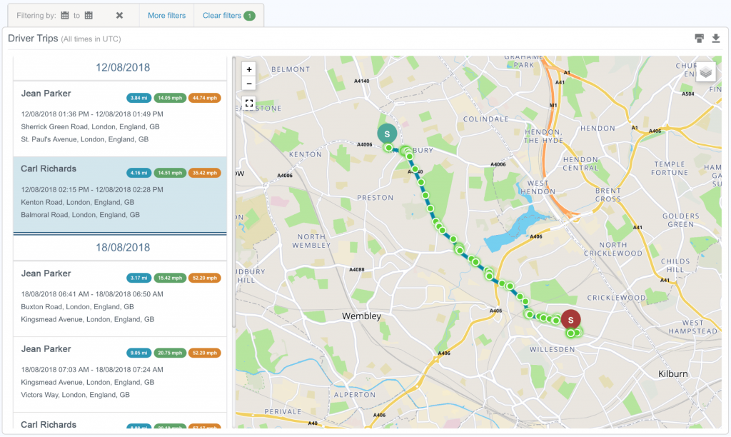Click the Kilburn label on the map

pyautogui.click(x=672, y=374)
